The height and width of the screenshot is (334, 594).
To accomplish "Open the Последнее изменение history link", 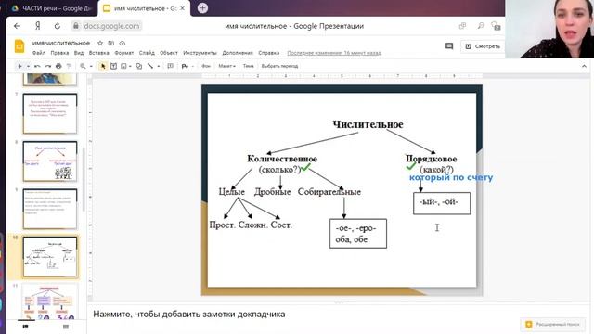I will (334, 53).
